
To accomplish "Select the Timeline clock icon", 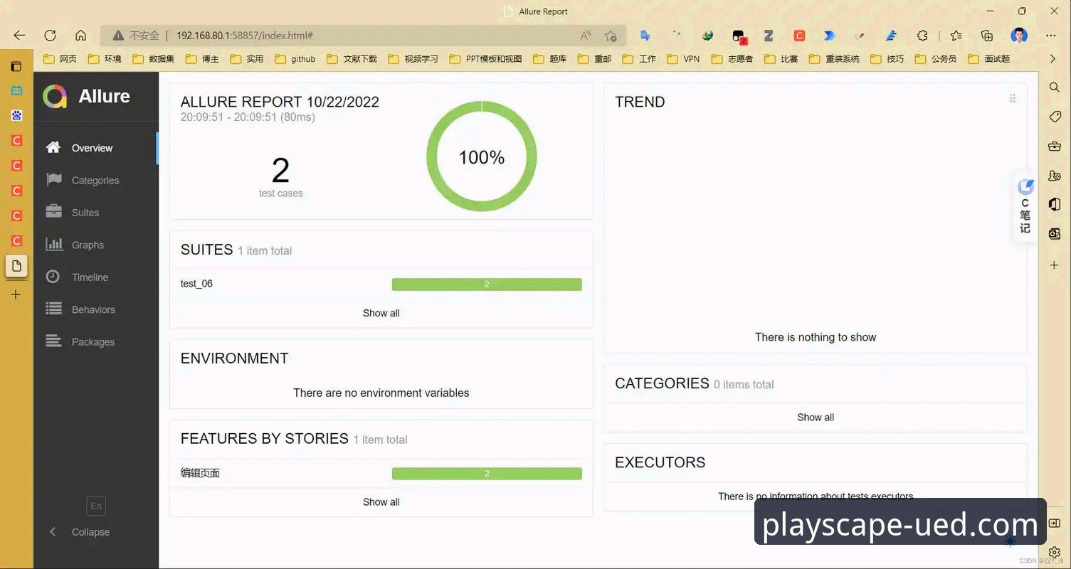I will click(x=53, y=277).
